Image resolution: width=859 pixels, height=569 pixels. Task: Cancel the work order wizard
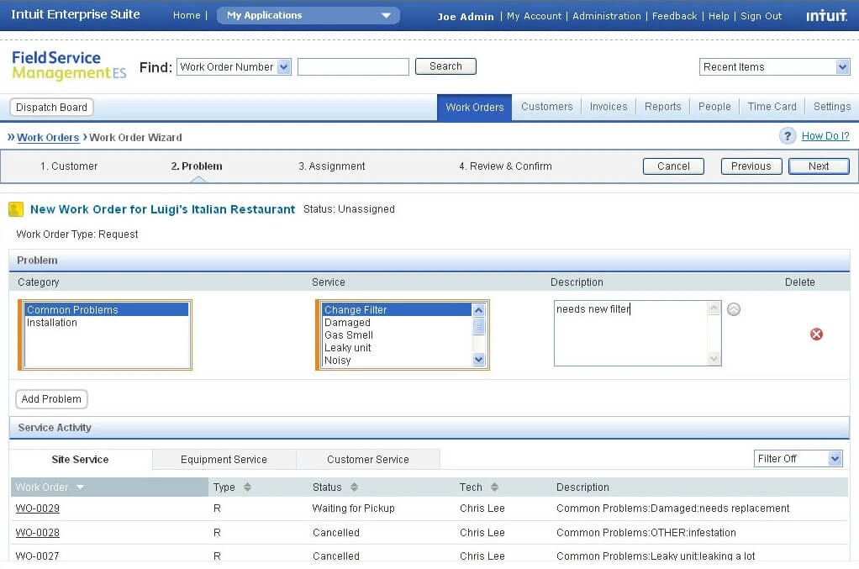[673, 166]
